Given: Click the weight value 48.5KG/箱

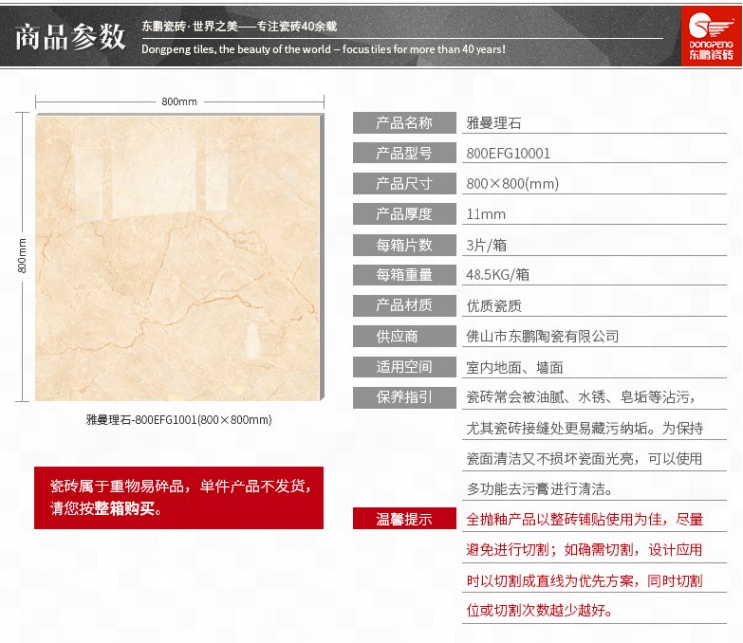Looking at the screenshot, I should click(497, 275).
